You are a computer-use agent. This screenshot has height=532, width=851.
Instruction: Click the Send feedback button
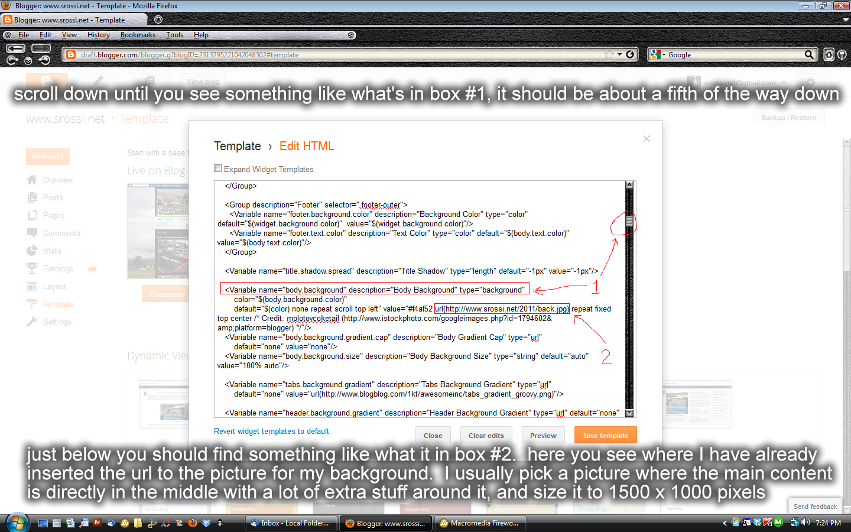[815, 506]
